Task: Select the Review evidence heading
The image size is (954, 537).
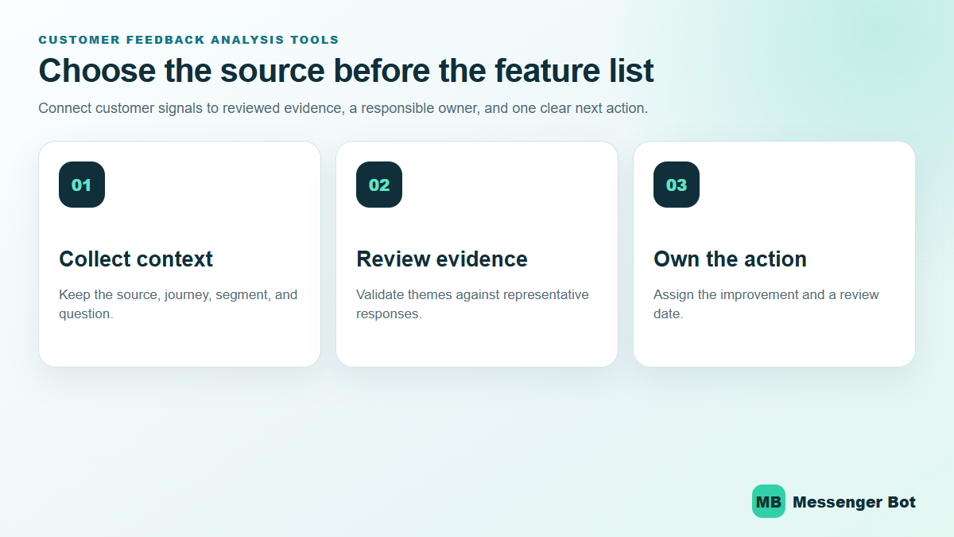Action: 442,259
